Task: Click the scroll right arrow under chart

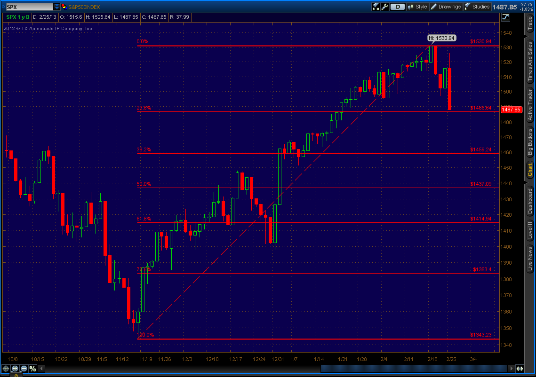Action: pyautogui.click(x=512, y=369)
